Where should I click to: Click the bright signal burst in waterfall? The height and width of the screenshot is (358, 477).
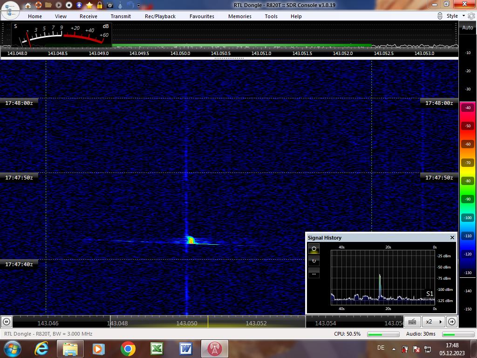pyautogui.click(x=191, y=240)
